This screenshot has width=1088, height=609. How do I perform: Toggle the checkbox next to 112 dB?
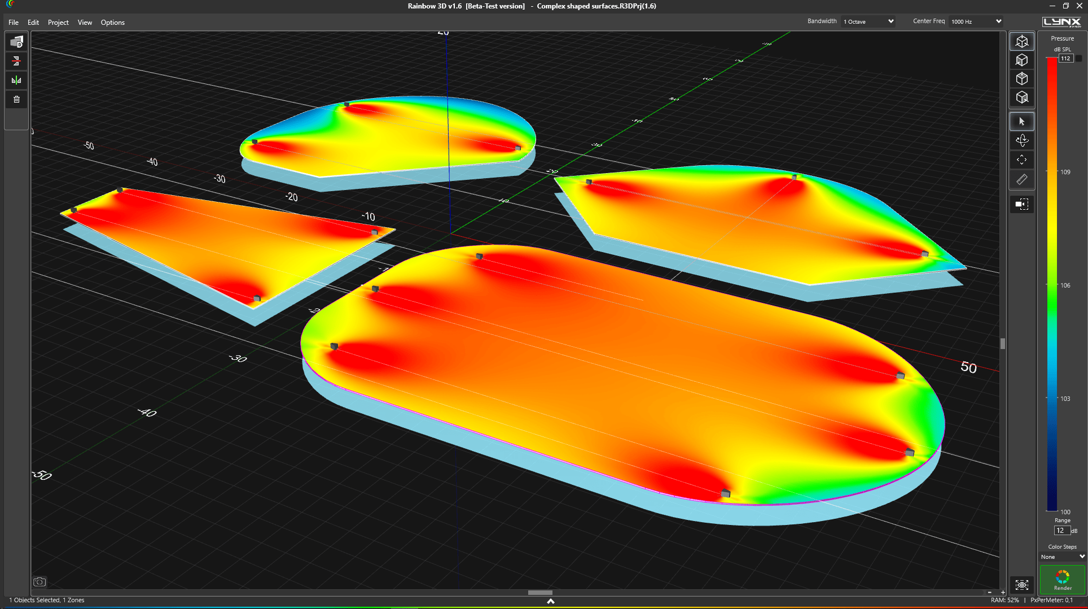click(x=1078, y=59)
